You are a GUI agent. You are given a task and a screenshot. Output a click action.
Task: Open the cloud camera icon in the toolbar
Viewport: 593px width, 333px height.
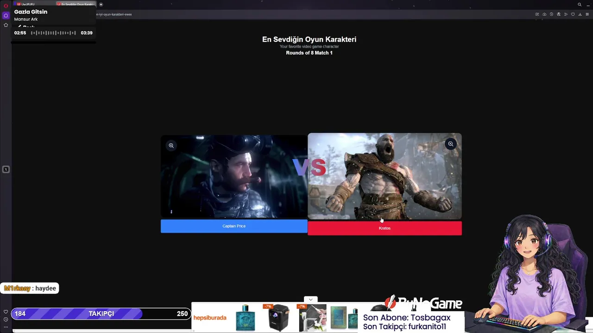(544, 14)
